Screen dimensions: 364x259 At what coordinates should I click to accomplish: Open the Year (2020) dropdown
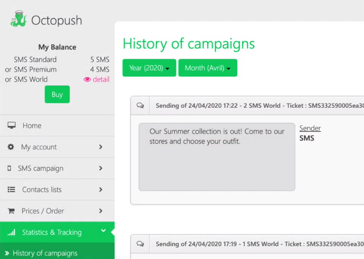(x=149, y=68)
